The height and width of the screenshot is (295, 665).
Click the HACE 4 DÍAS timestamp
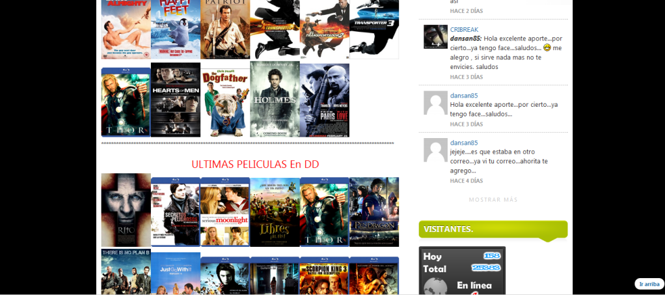467,181
